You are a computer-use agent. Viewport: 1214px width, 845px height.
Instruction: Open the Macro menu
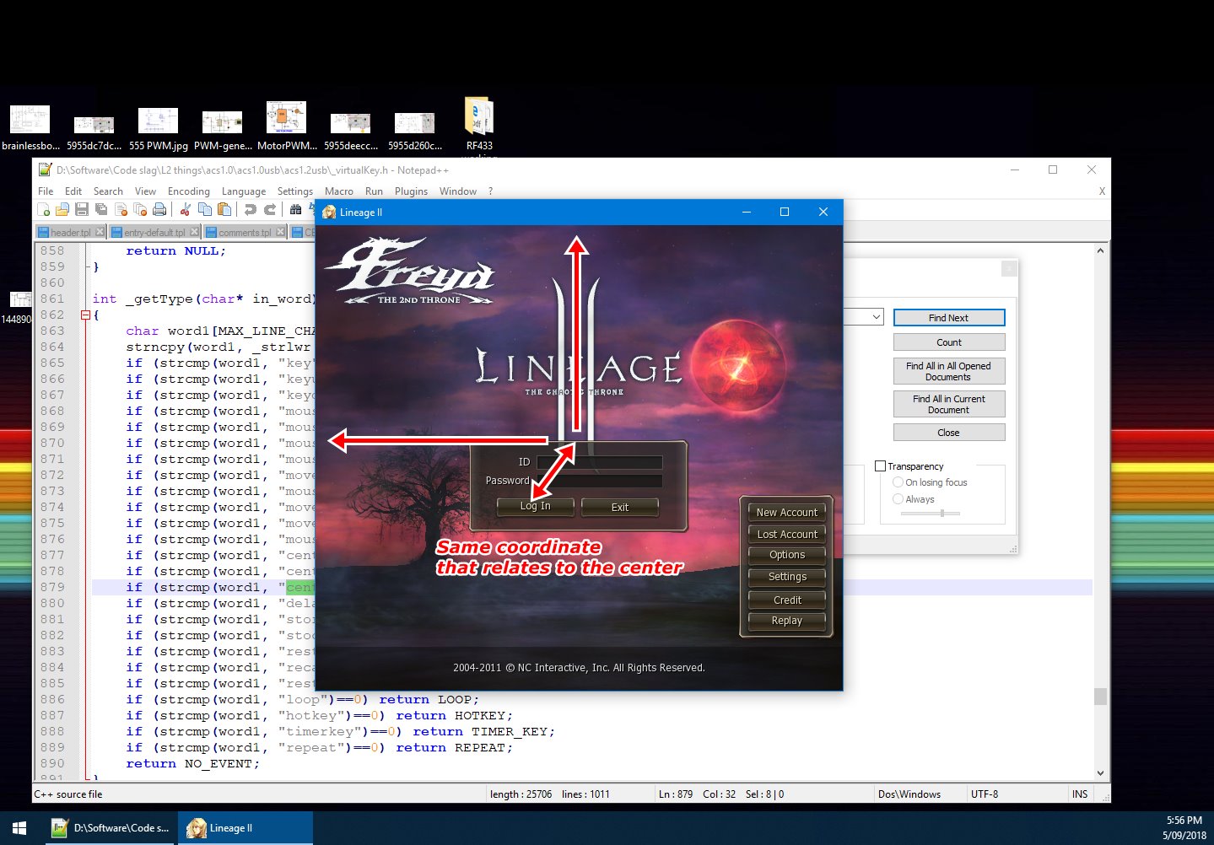(339, 191)
